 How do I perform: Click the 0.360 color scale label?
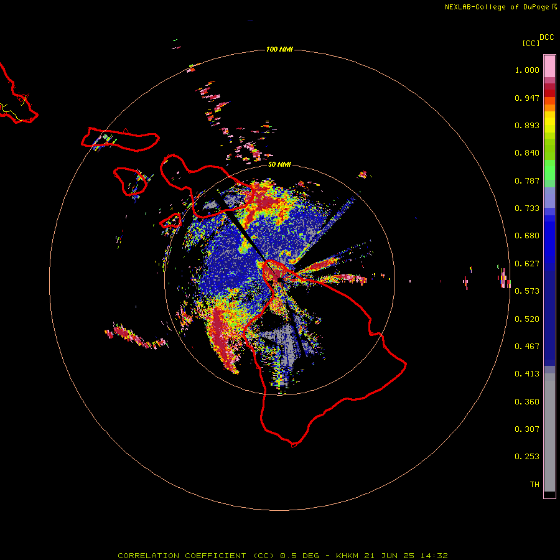point(527,402)
